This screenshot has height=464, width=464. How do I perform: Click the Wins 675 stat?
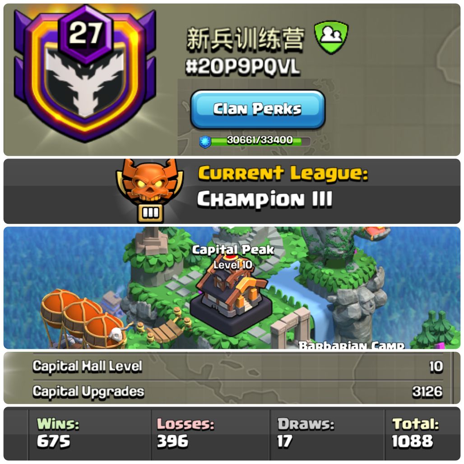click(x=58, y=433)
